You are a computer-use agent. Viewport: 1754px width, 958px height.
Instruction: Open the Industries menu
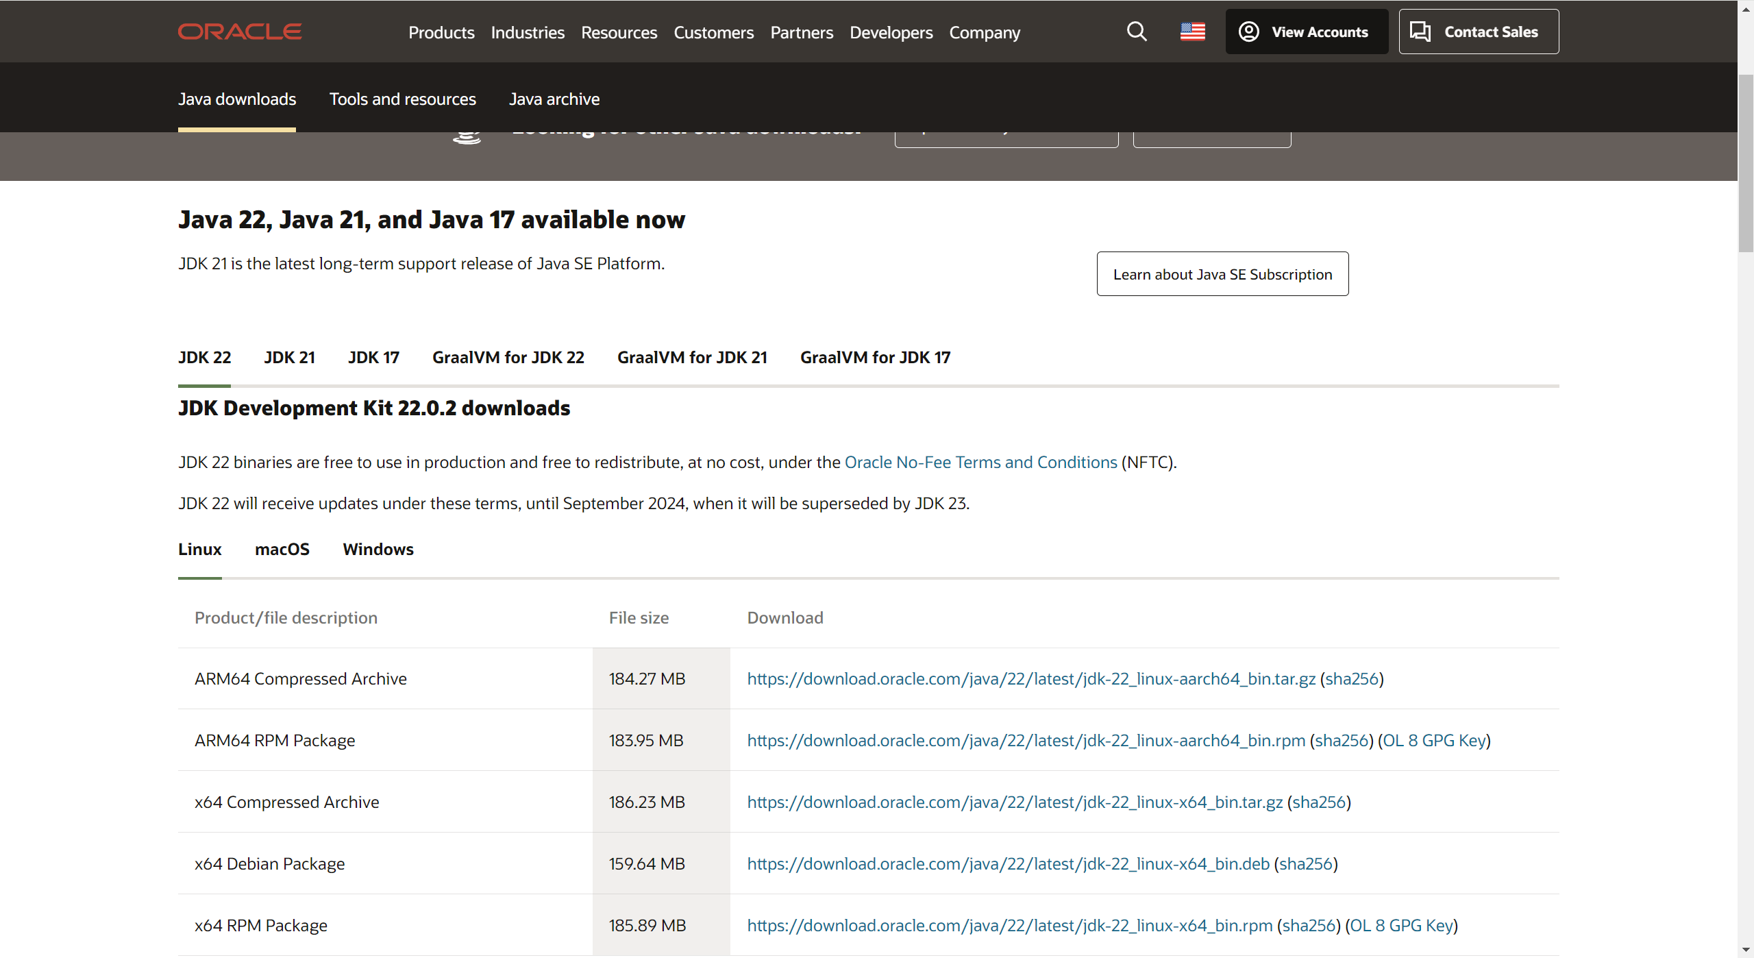pos(528,32)
